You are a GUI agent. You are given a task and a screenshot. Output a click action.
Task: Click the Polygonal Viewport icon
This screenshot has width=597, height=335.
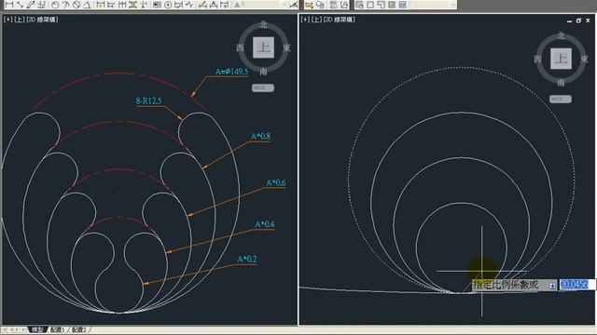[381, 5]
